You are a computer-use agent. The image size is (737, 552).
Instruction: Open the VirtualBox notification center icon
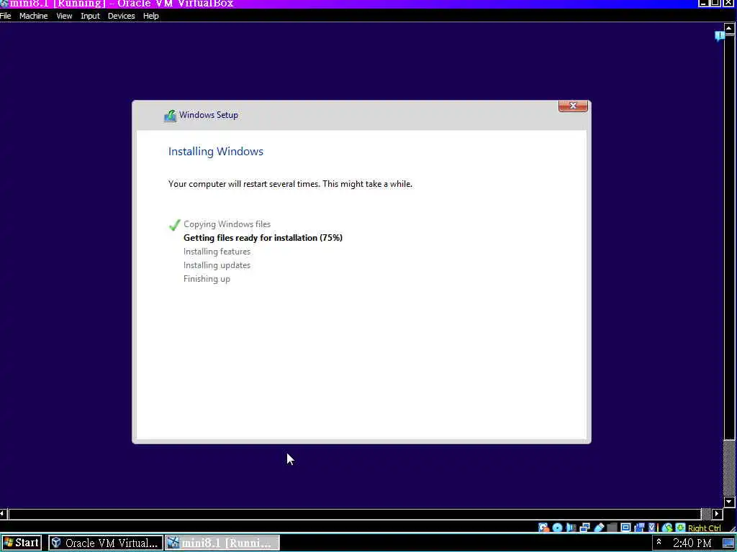(719, 36)
